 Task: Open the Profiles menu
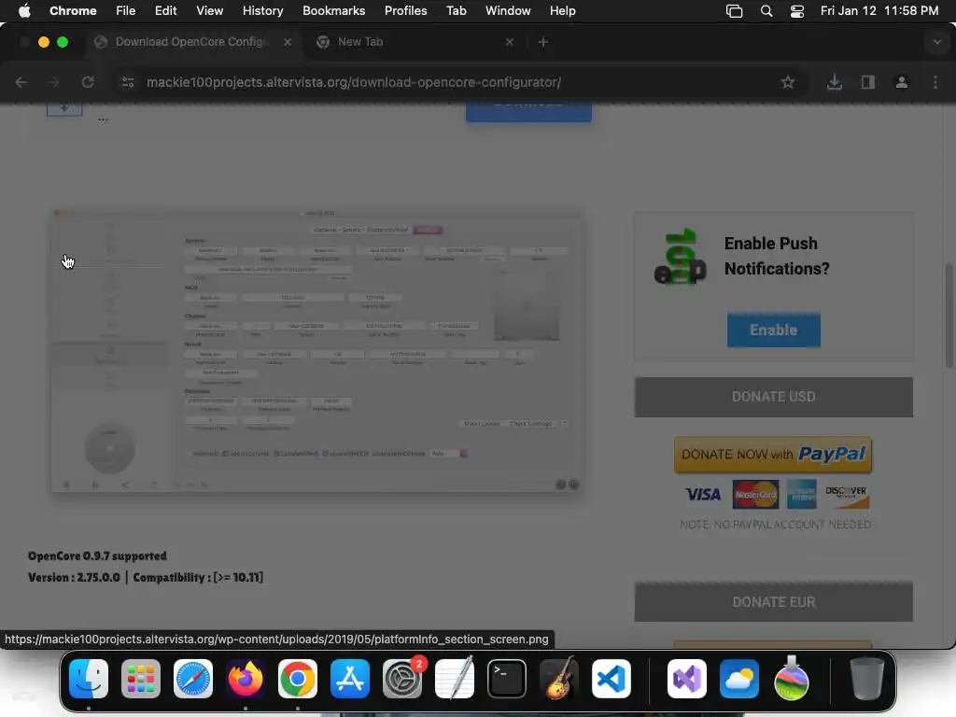(405, 10)
